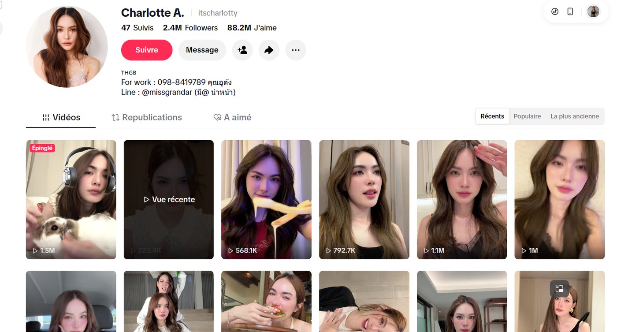Screen dimensions: 617x332
Task: Open your account avatar in the top bar
Action: click(594, 11)
